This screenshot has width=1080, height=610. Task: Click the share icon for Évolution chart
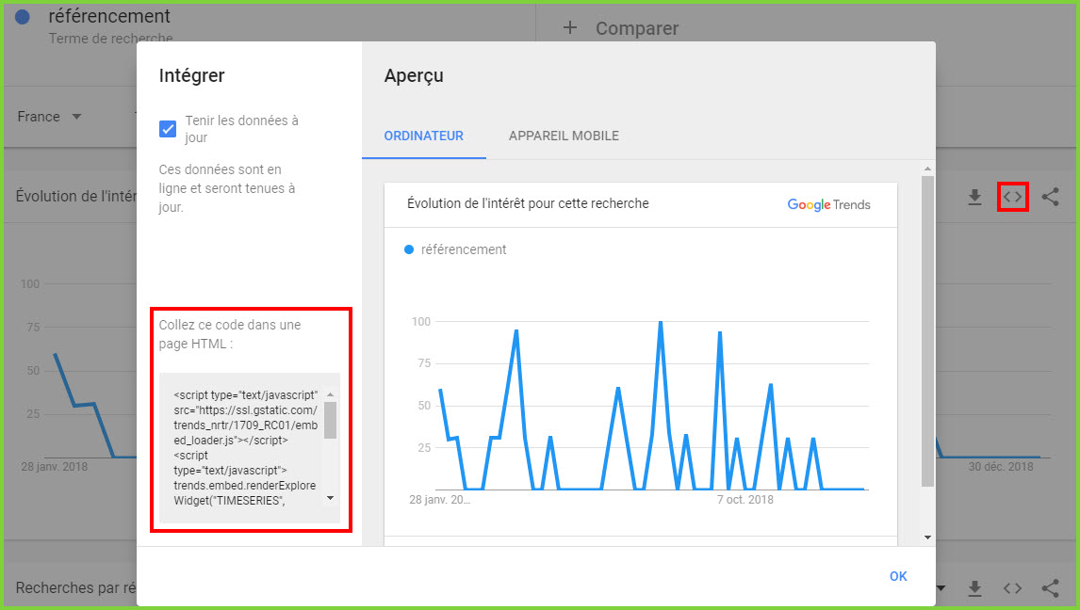(1051, 198)
